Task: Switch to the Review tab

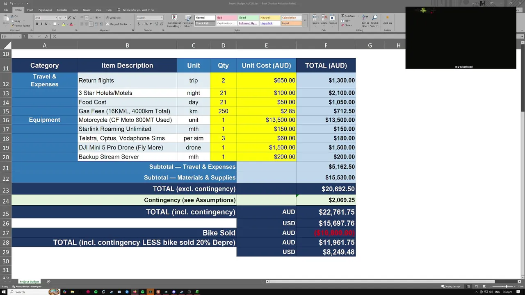Action: click(87, 10)
